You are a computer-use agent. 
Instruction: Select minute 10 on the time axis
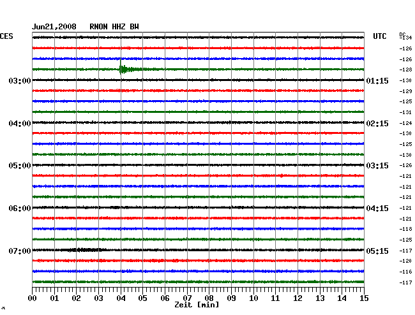pos(253,298)
